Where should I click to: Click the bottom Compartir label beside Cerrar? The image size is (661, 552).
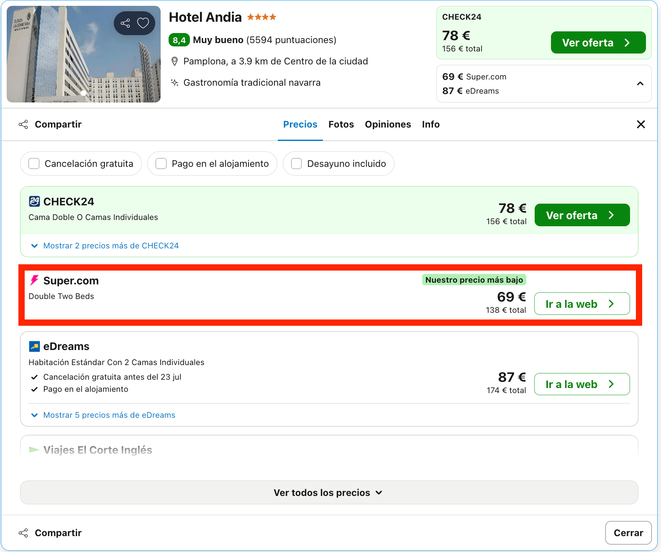[58, 533]
